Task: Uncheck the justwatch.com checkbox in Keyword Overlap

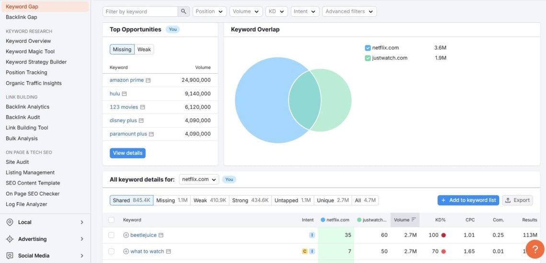Action: pyautogui.click(x=368, y=58)
